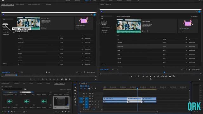Open Timeline display settings wrench
This screenshot has height=114, width=203.
pyautogui.click(x=95, y=88)
